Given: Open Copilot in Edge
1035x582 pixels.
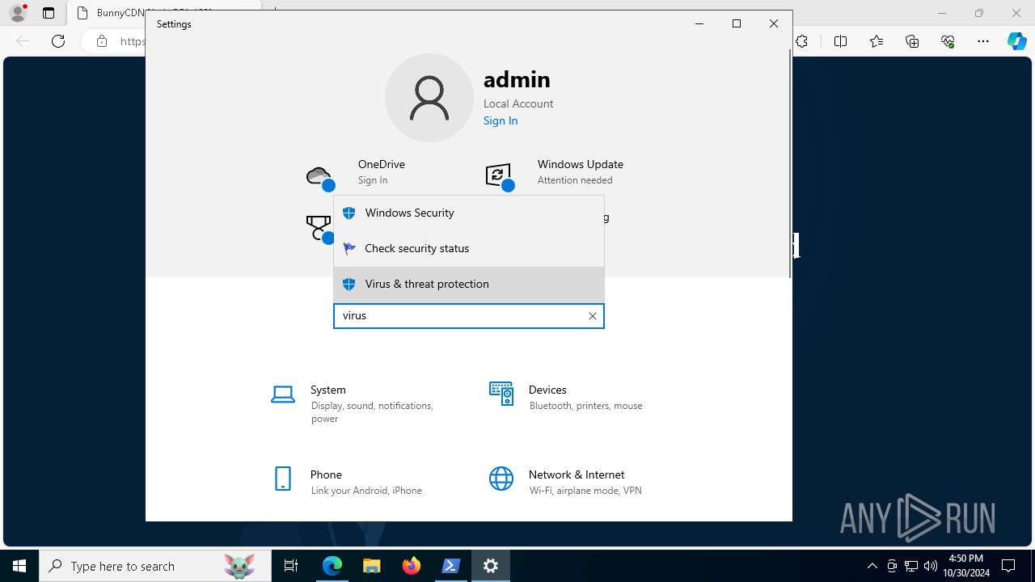Looking at the screenshot, I should coord(1017,41).
